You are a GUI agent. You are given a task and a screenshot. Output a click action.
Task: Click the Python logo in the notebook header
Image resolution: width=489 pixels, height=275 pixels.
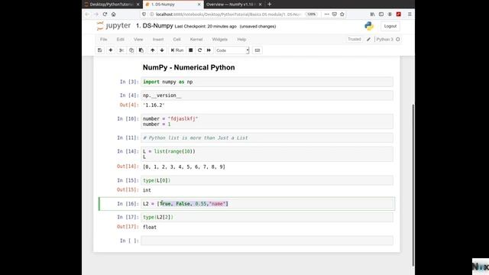369,26
